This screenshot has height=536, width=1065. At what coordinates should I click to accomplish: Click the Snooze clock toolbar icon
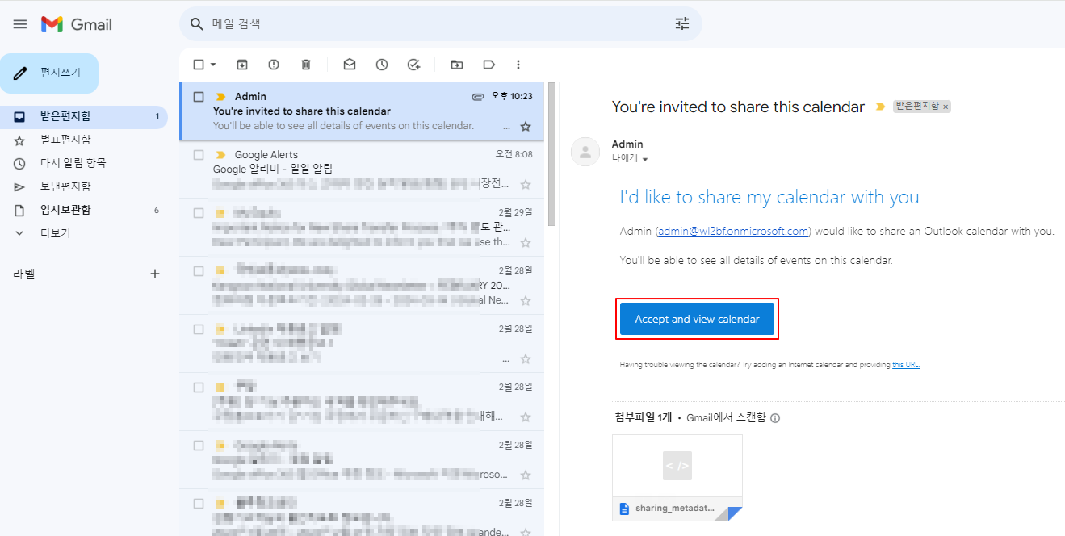[382, 65]
